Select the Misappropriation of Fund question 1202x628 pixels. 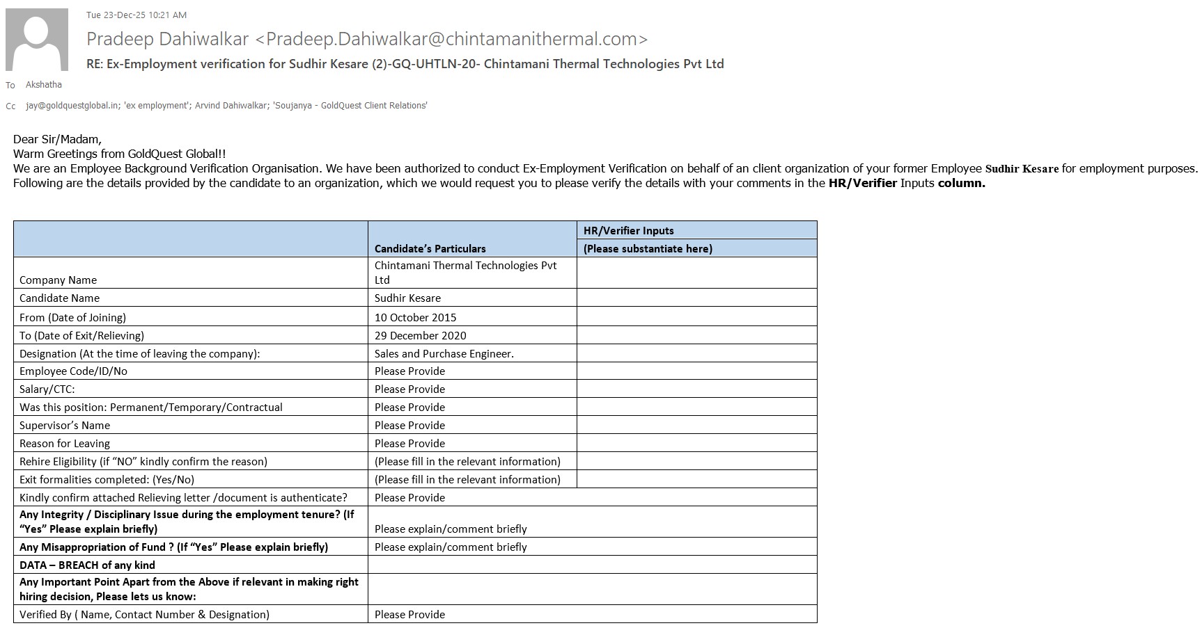pyautogui.click(x=173, y=547)
